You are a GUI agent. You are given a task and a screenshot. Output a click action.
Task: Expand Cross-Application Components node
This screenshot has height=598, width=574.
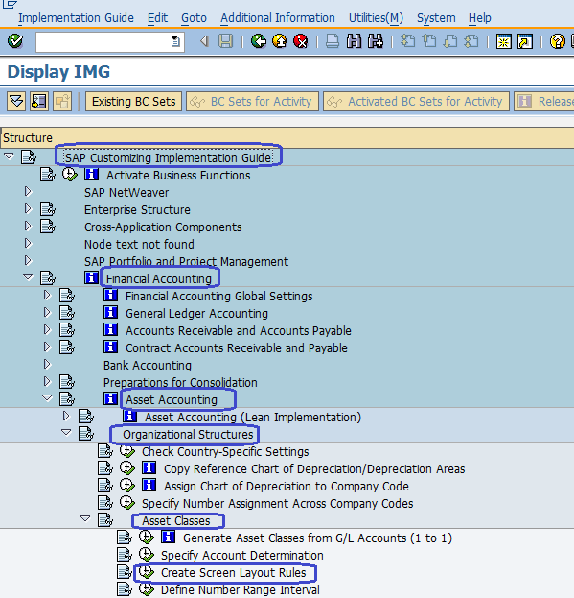point(28,226)
